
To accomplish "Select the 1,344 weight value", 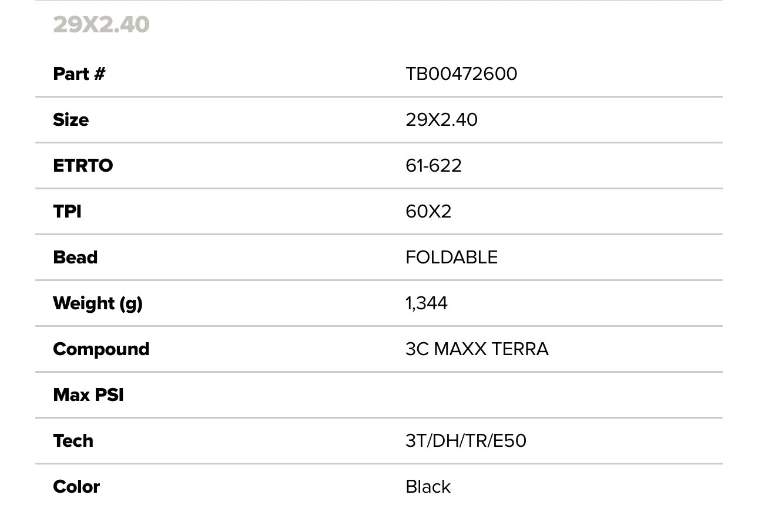I will coord(427,303).
